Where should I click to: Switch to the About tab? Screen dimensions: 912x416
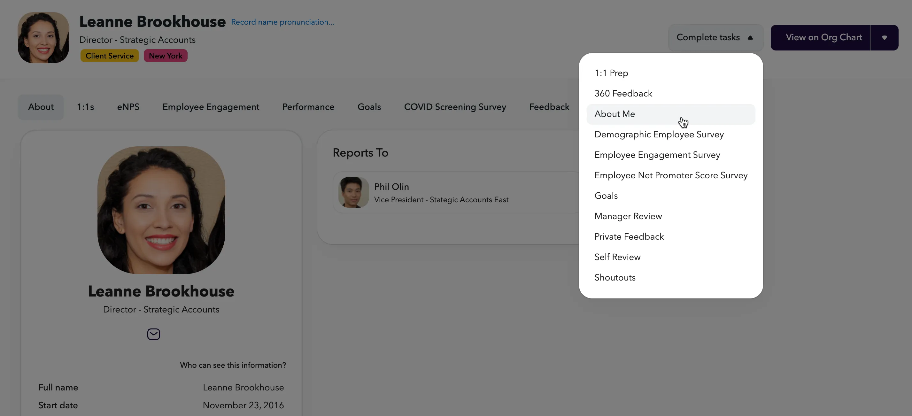[41, 107]
